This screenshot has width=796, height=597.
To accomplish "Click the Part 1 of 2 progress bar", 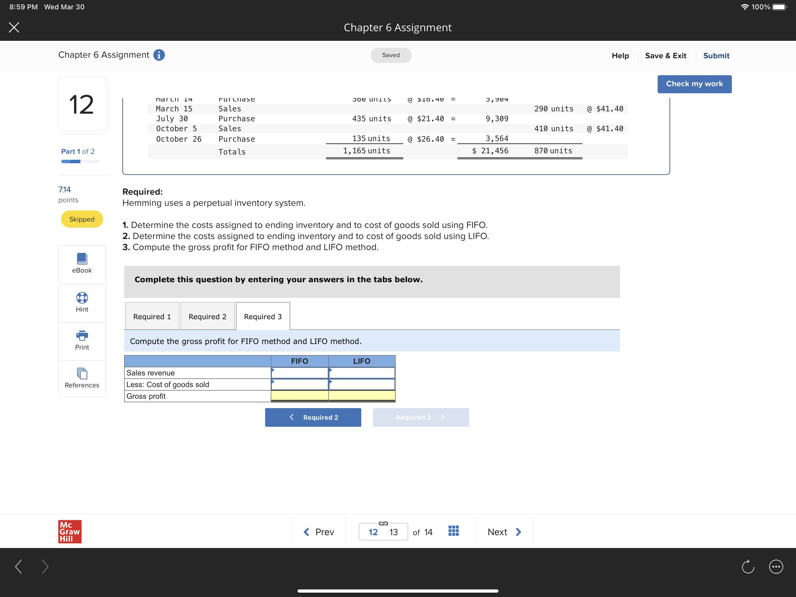I will point(80,162).
